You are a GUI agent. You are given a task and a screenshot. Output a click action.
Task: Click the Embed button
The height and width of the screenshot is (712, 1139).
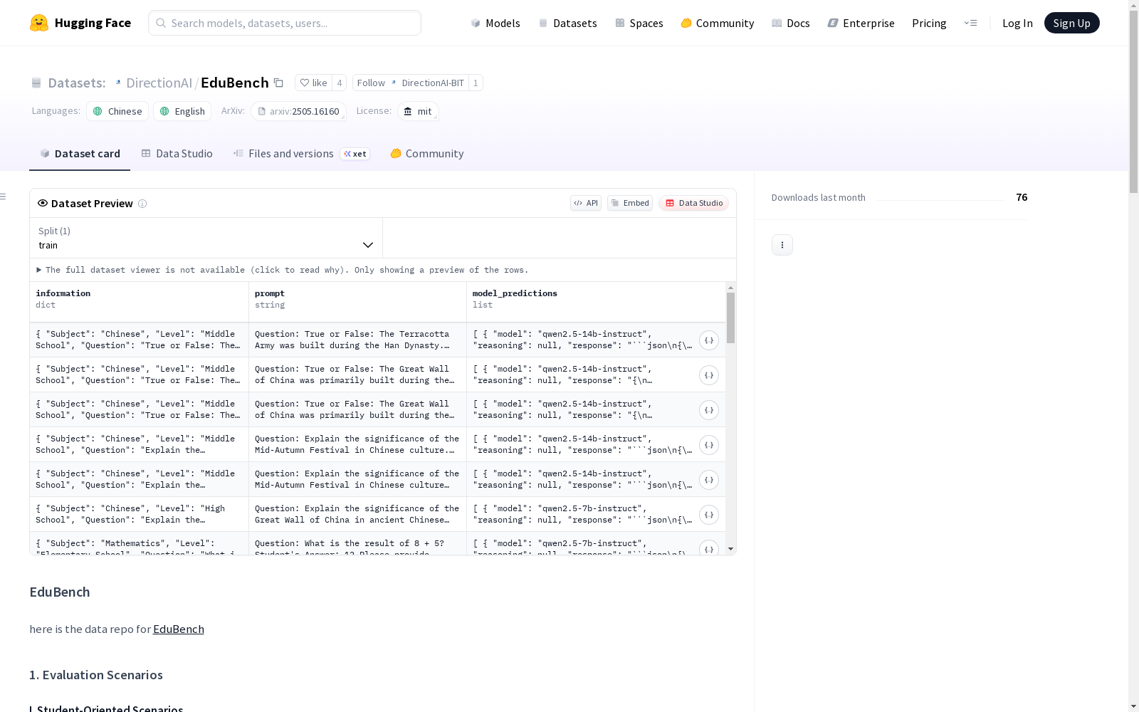click(630, 203)
